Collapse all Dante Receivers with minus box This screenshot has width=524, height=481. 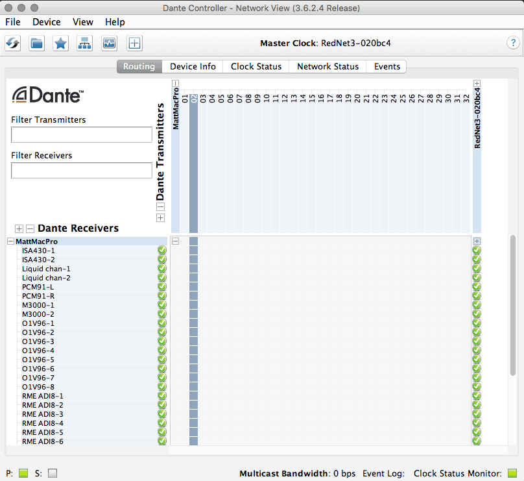[30, 228]
